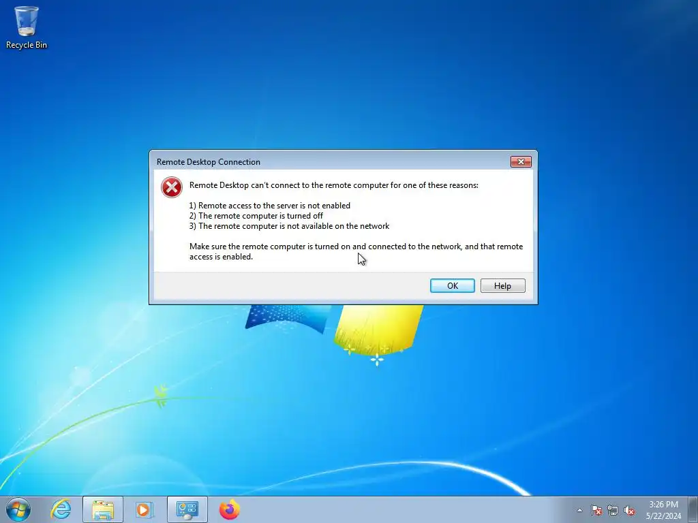Close the Remote Desktop Connection dialog

521,162
